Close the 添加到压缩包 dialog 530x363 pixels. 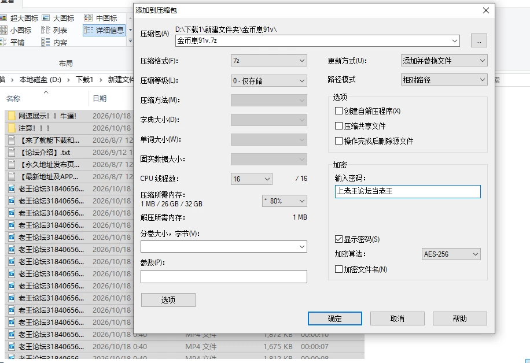485,10
